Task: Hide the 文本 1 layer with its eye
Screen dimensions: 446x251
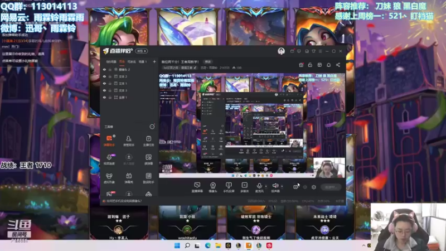Action: pyautogui.click(x=104, y=83)
